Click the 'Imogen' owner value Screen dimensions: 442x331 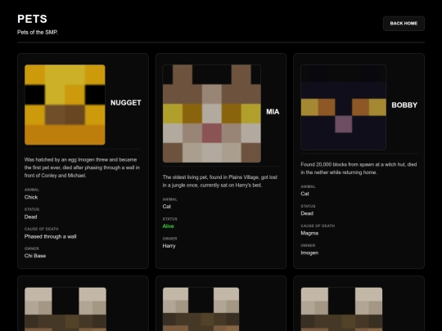[309, 253]
